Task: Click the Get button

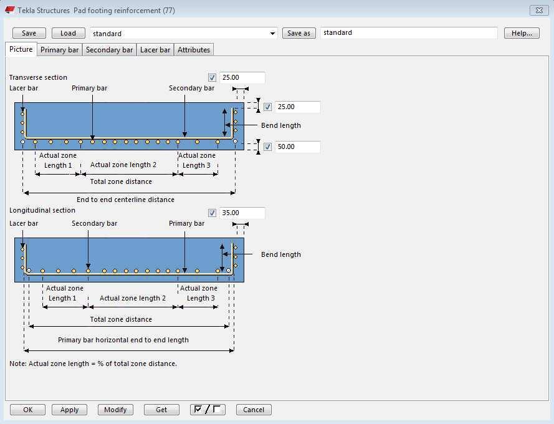Action: click(161, 410)
